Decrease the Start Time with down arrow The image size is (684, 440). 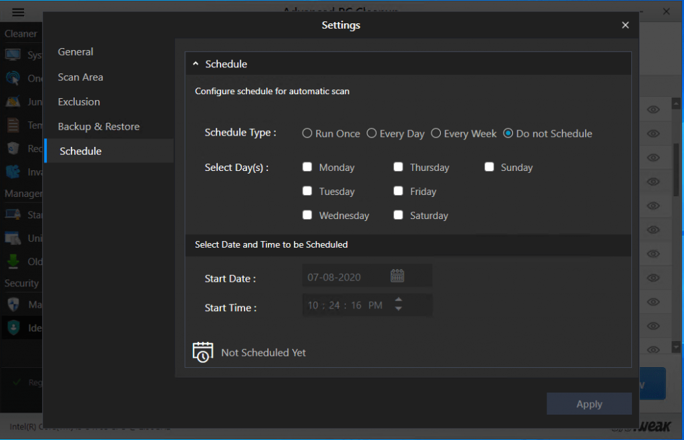[x=398, y=308]
